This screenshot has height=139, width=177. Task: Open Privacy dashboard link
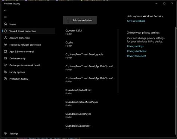(137, 51)
